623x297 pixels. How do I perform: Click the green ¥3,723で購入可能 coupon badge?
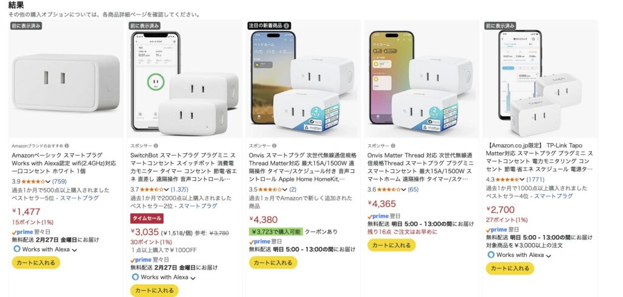[x=276, y=231]
